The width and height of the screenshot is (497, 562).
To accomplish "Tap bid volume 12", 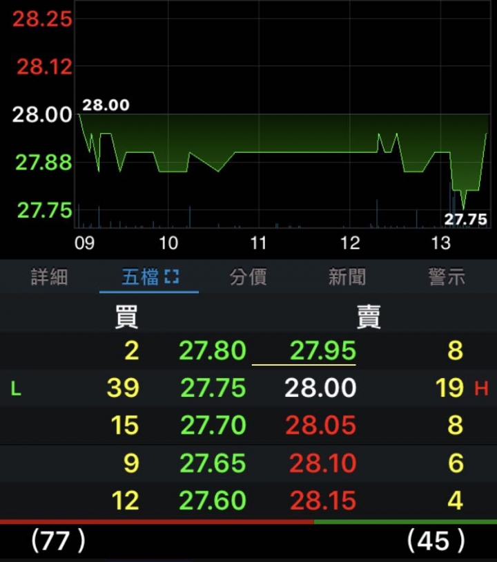I will point(125,500).
